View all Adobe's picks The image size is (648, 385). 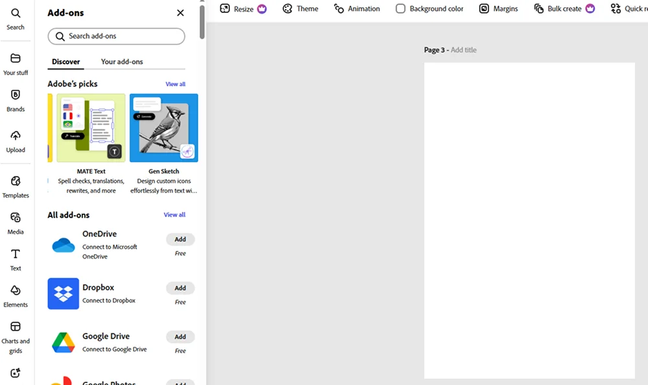pyautogui.click(x=175, y=84)
